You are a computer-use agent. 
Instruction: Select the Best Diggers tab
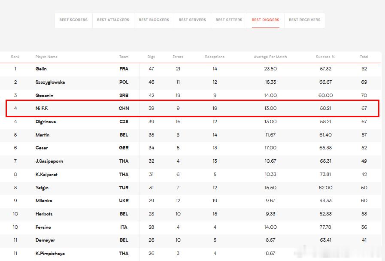coord(265,20)
